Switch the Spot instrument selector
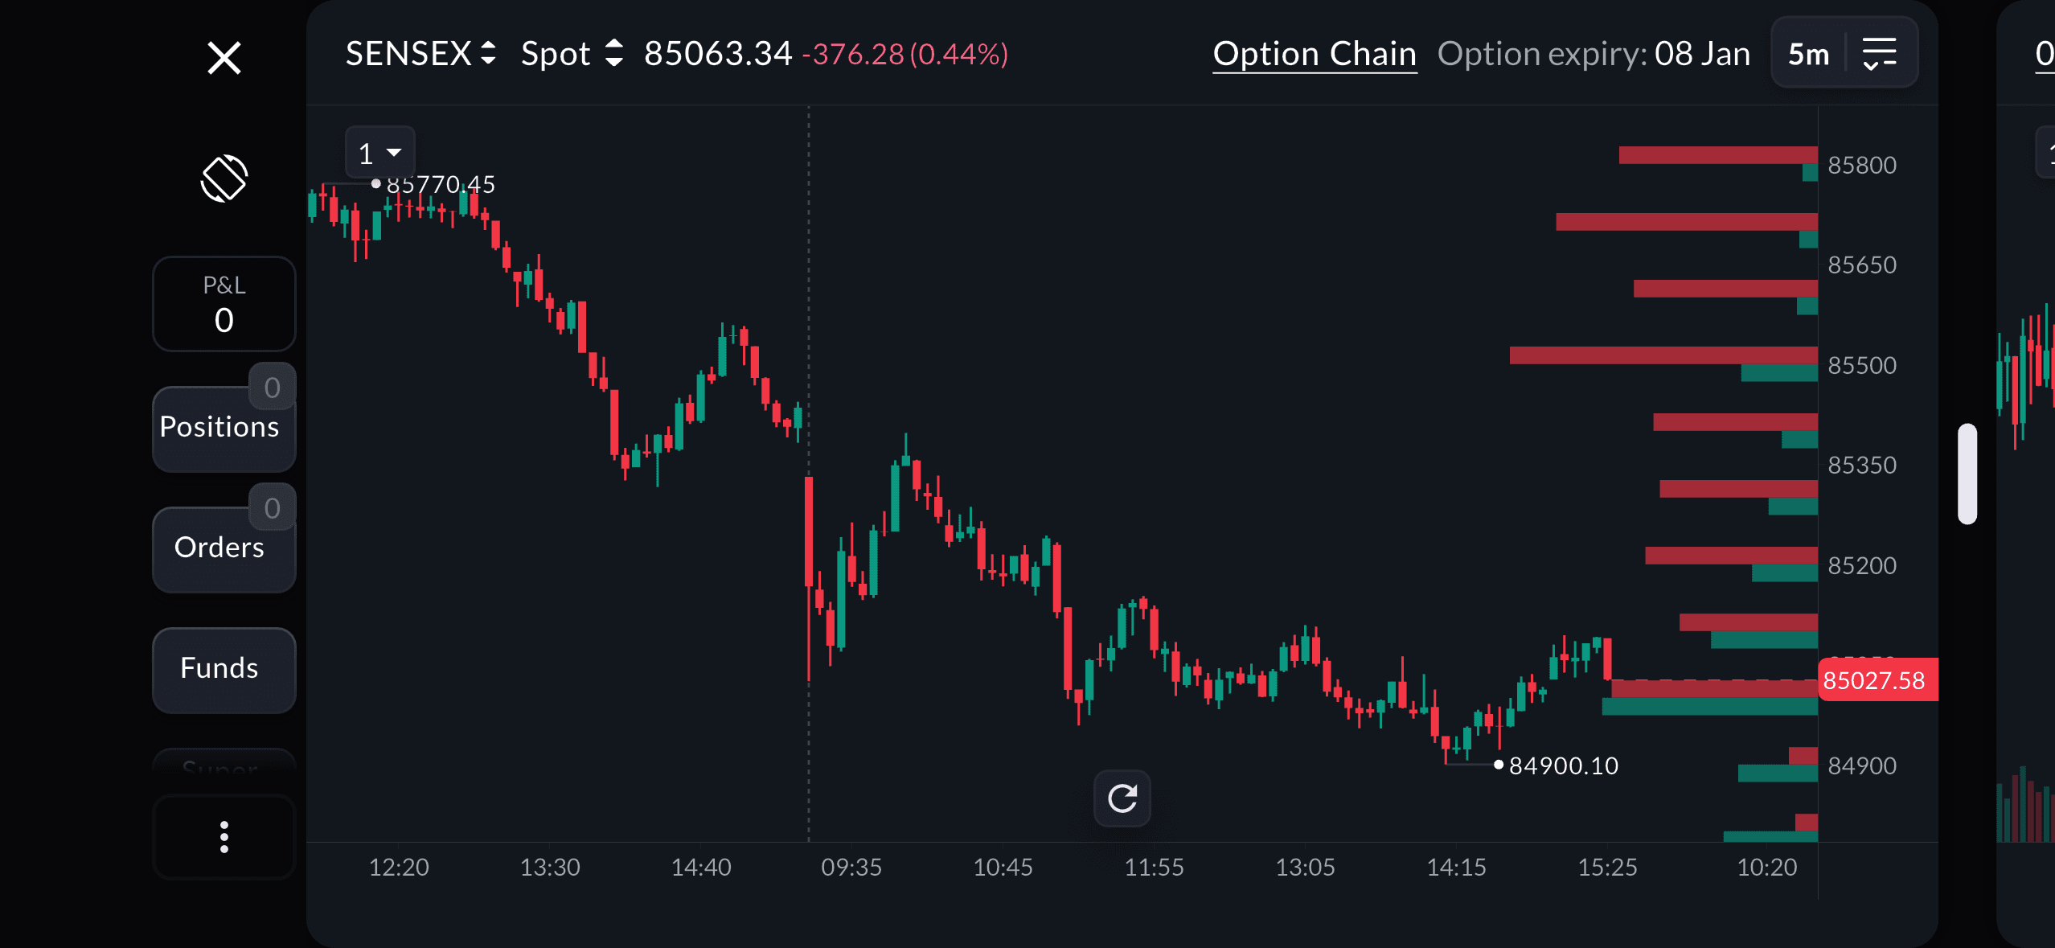The width and height of the screenshot is (2055, 948). point(572,54)
